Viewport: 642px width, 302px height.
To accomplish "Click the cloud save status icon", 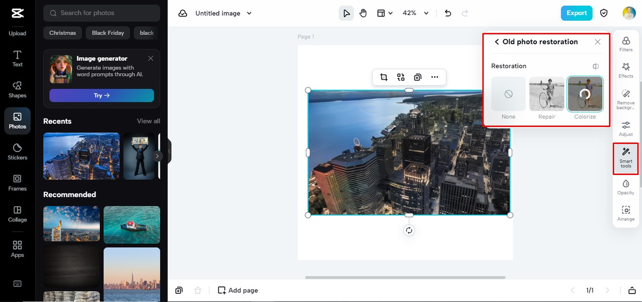I will tap(183, 13).
